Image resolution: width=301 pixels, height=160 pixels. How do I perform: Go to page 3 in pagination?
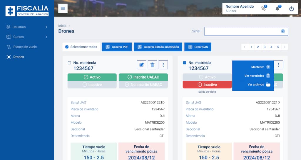coord(265,47)
